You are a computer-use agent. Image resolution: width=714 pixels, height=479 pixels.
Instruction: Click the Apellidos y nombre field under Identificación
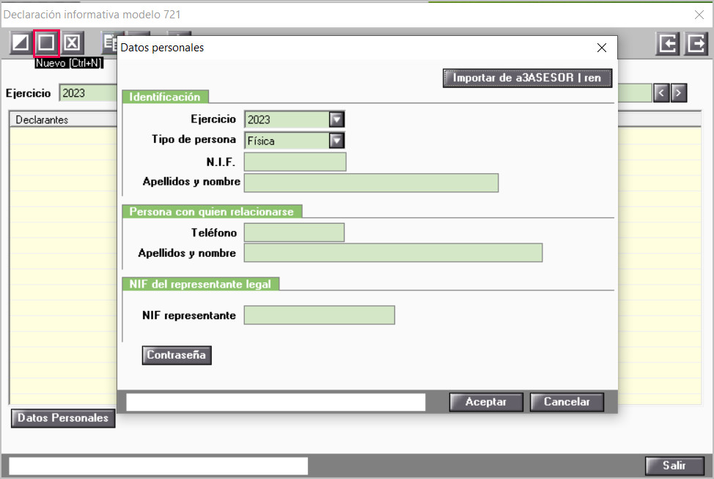click(x=371, y=183)
